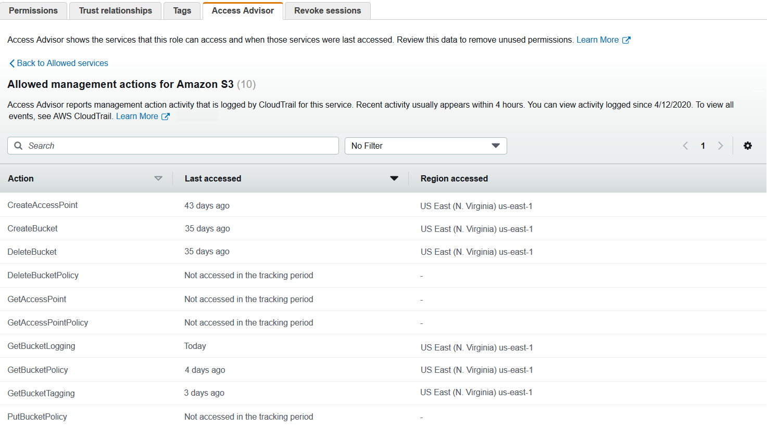The image size is (767, 429).
Task: Click Back to Allowed services link
Action: [62, 63]
